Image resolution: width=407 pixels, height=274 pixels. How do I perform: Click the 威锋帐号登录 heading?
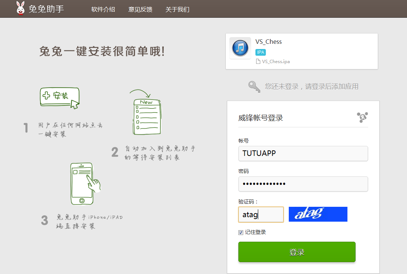[x=260, y=118]
